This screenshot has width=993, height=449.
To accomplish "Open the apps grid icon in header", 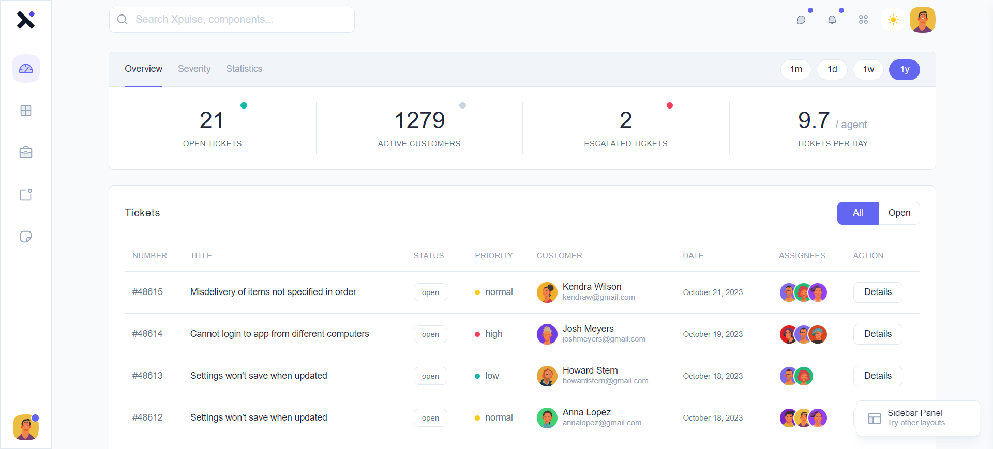I will pyautogui.click(x=863, y=20).
